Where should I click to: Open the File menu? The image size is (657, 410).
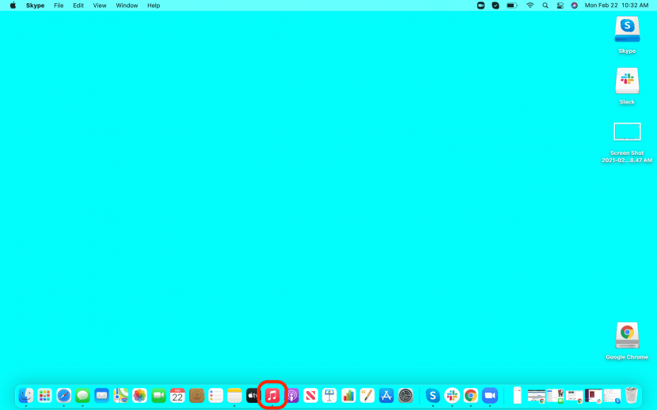(59, 6)
